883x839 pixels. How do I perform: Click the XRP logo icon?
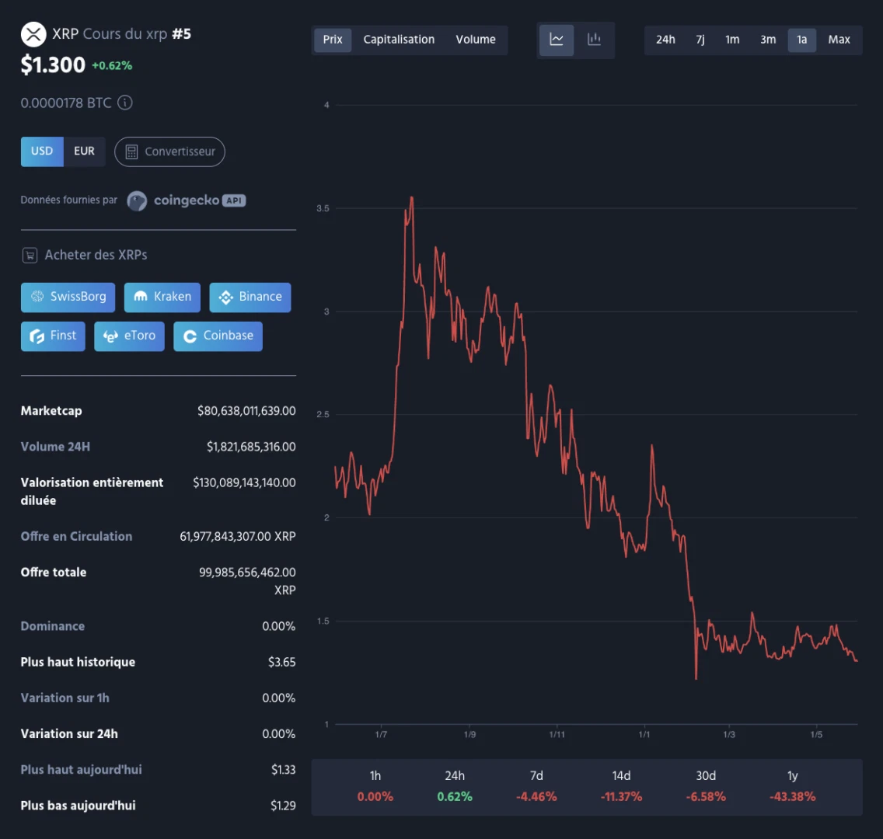coord(33,34)
